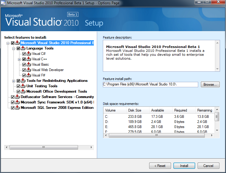The image size is (226, 173).
Task: Click up arrow of disk space vertical scrollbar
Action: [x=217, y=109]
